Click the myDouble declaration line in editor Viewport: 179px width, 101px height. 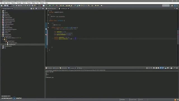[62, 37]
